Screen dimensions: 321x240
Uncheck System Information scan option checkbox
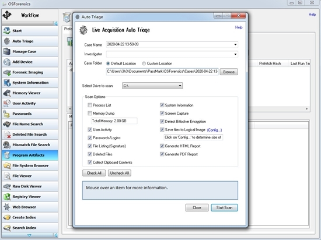[162, 105]
